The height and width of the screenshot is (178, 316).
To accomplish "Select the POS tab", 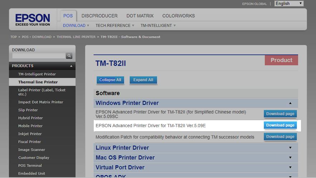I will [68, 16].
